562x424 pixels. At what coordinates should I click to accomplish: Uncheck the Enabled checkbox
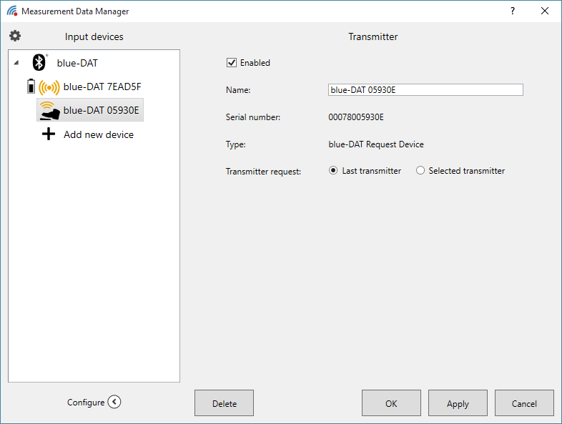(231, 62)
